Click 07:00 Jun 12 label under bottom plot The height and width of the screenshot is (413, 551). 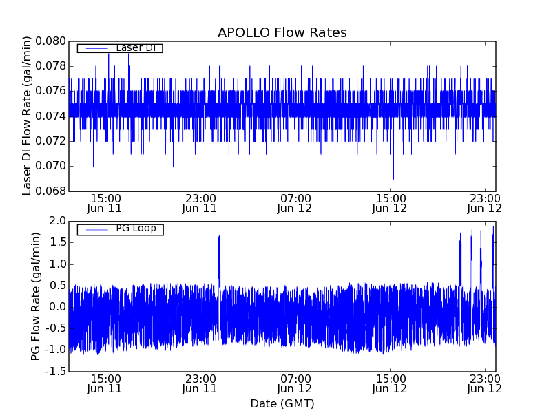pyautogui.click(x=295, y=384)
